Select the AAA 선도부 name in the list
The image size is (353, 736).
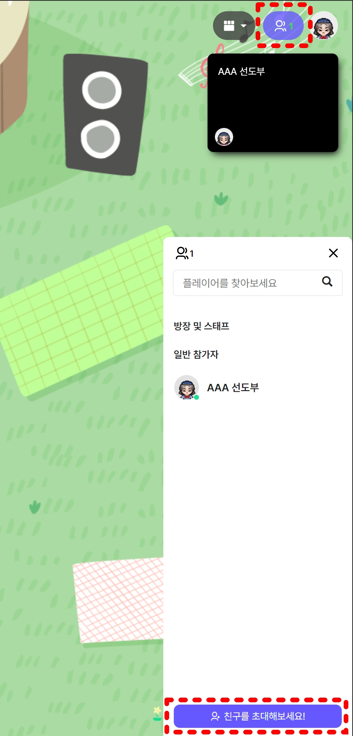pos(233,388)
